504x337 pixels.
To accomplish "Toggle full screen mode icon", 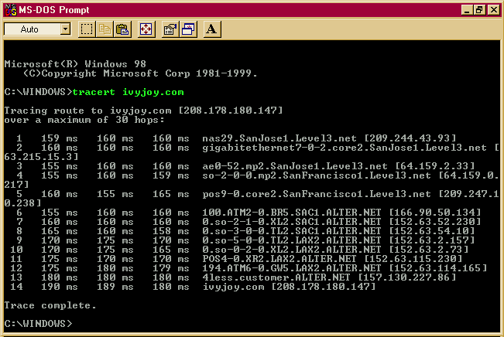I will click(x=146, y=29).
